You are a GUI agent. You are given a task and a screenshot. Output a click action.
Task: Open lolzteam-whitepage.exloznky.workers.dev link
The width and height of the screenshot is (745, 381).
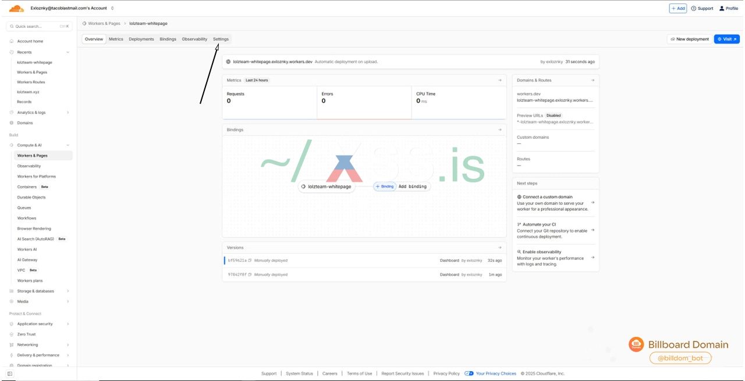tap(272, 62)
